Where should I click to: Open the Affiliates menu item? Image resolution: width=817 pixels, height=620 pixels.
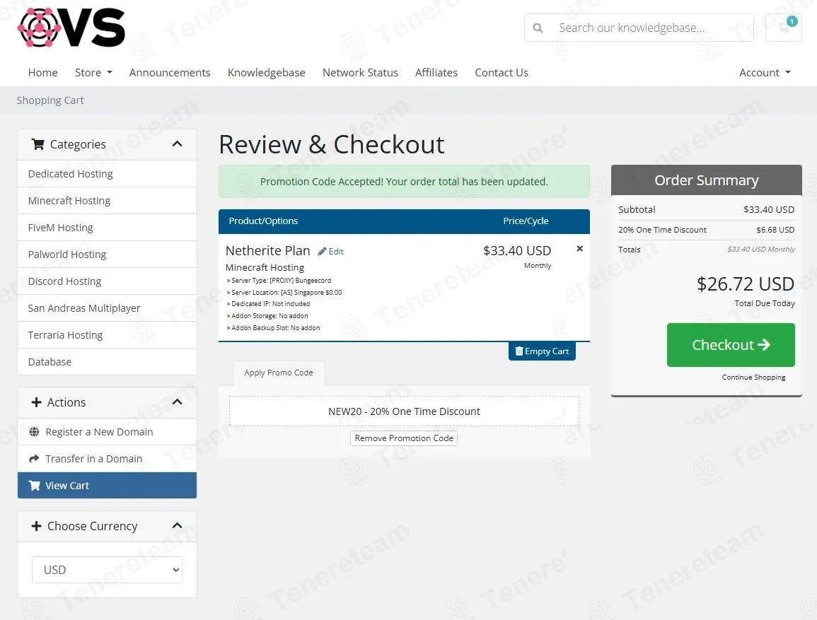click(436, 73)
